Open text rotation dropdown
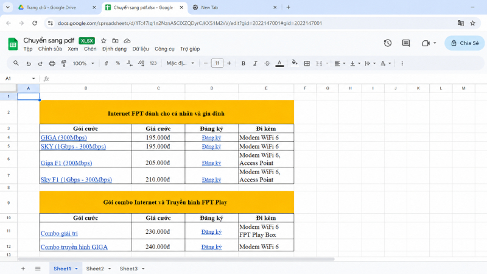The width and height of the screenshot is (487, 274). tap(386, 63)
